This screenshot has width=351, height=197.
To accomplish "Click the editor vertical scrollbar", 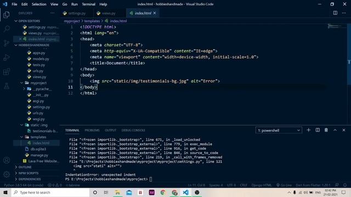I will click(x=349, y=54).
